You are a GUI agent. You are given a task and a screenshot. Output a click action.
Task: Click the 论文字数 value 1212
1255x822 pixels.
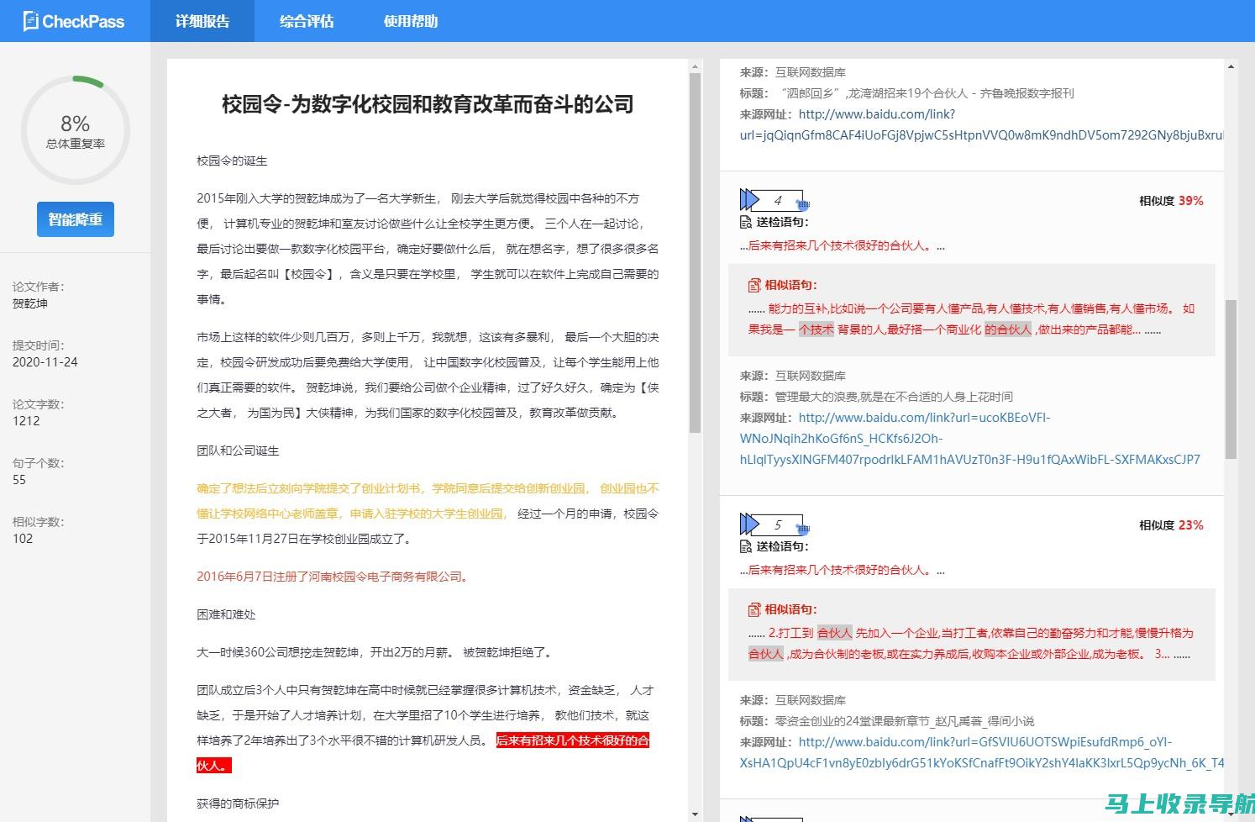pos(26,421)
